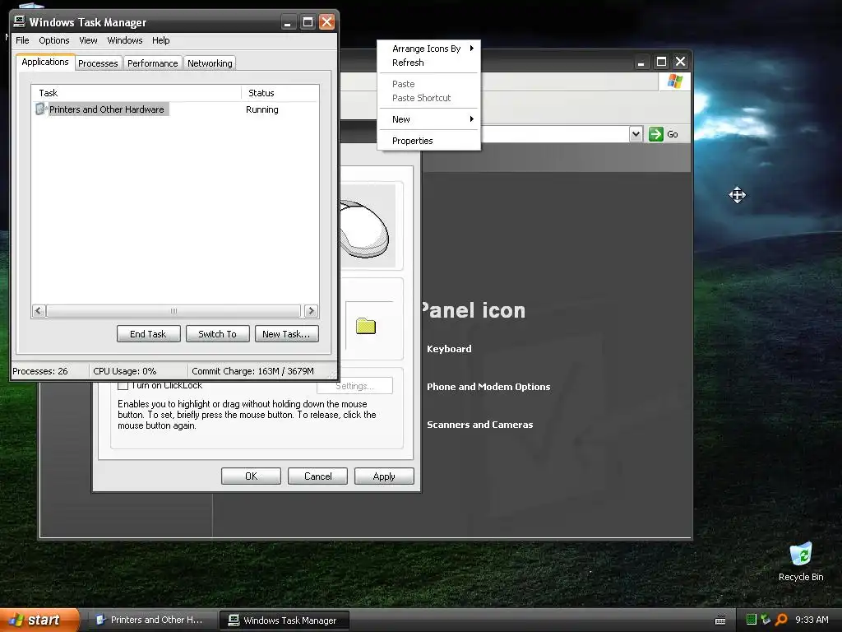Choose Properties from the context menu

click(428, 141)
